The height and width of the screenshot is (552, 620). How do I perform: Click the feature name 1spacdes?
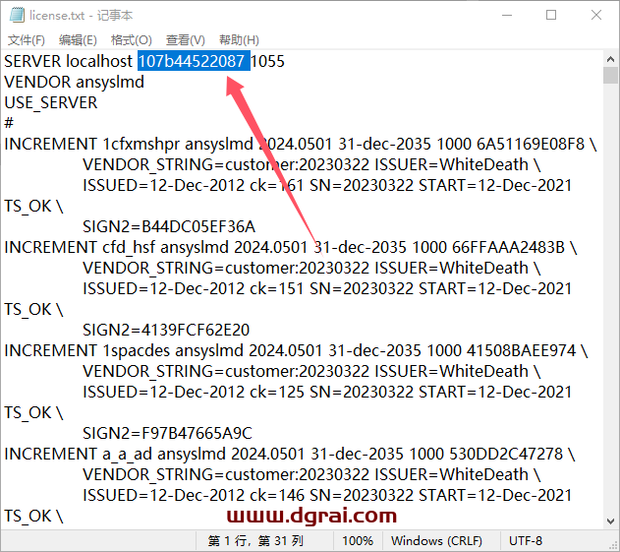click(x=136, y=351)
